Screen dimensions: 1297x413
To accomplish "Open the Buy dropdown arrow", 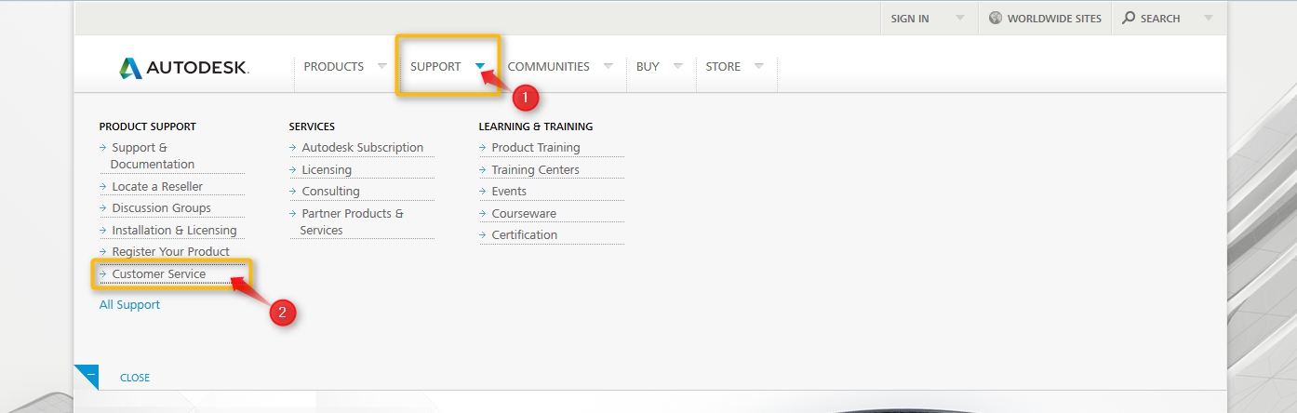I will pos(677,66).
